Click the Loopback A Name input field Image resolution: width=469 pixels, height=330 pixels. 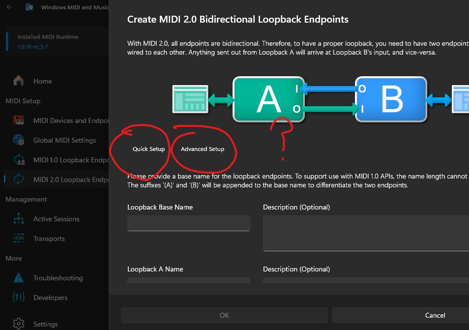click(x=188, y=280)
